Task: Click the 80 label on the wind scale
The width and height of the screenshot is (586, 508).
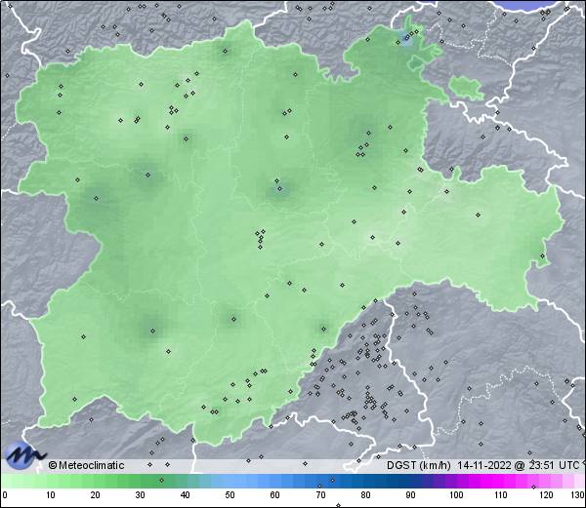Action: pos(365,495)
